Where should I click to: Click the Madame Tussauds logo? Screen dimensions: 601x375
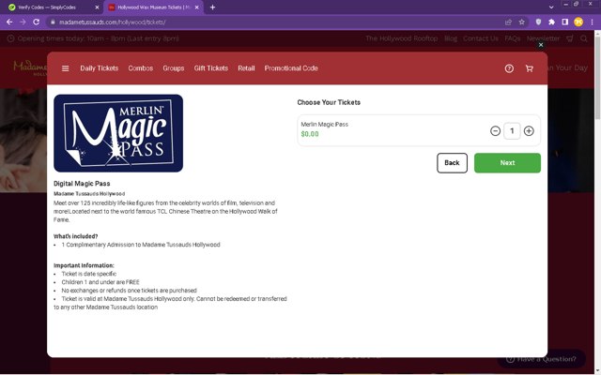click(30, 67)
